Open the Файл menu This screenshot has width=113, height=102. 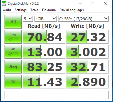coord(7,10)
